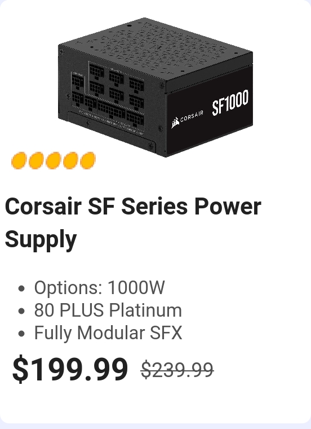Select the fifth rating star
This screenshot has width=311, height=429.
(x=88, y=161)
